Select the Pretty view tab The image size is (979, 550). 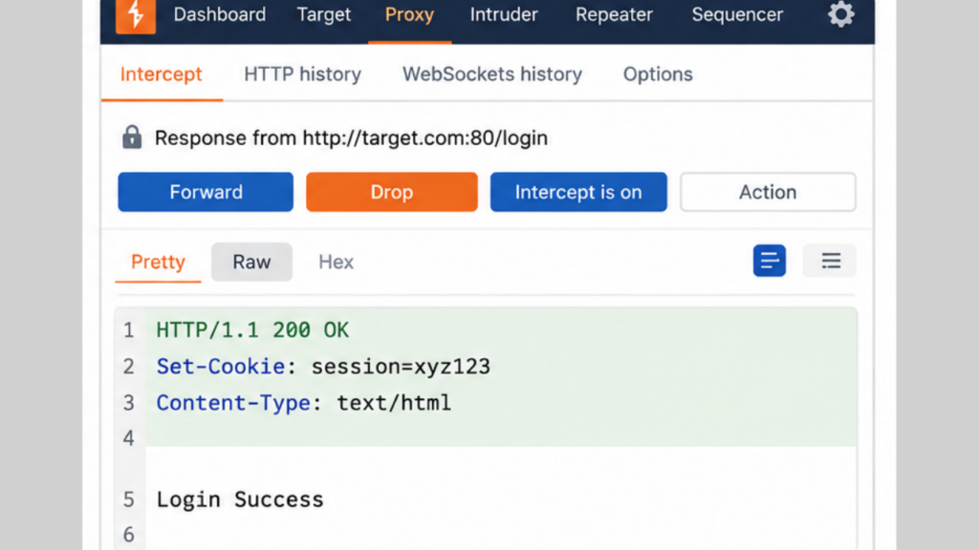click(158, 262)
